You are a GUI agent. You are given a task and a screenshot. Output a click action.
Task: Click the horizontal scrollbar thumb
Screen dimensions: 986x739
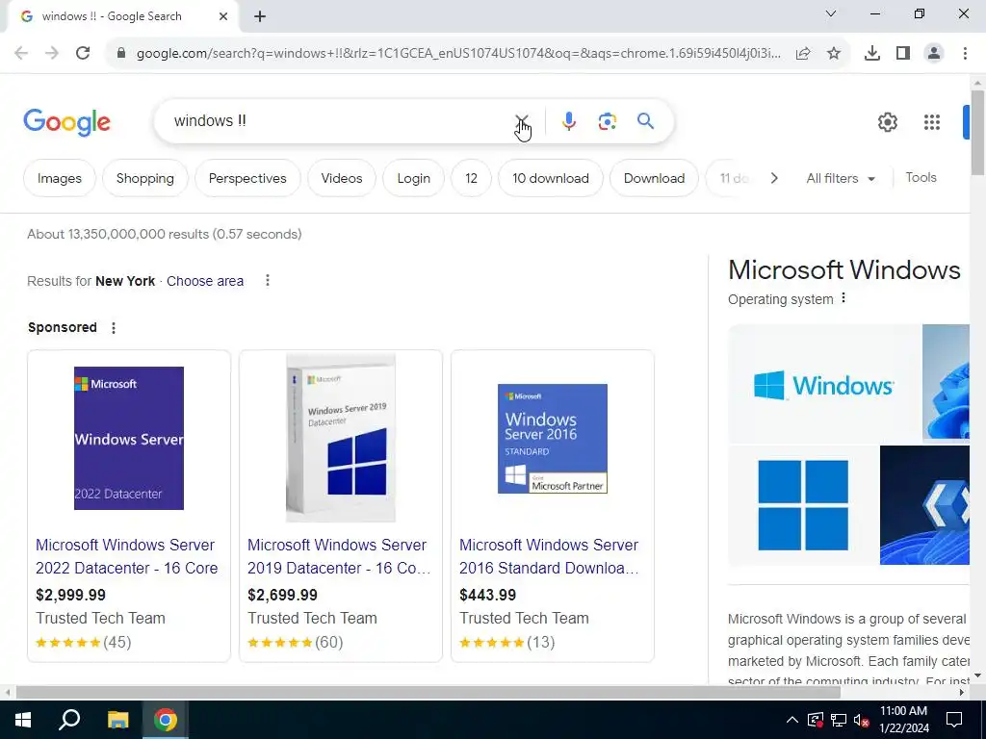428,693
